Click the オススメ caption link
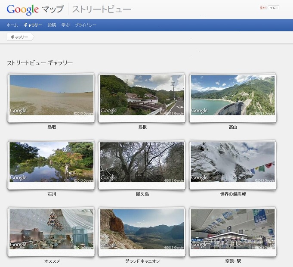The height and width of the screenshot is (267, 293). click(x=52, y=261)
